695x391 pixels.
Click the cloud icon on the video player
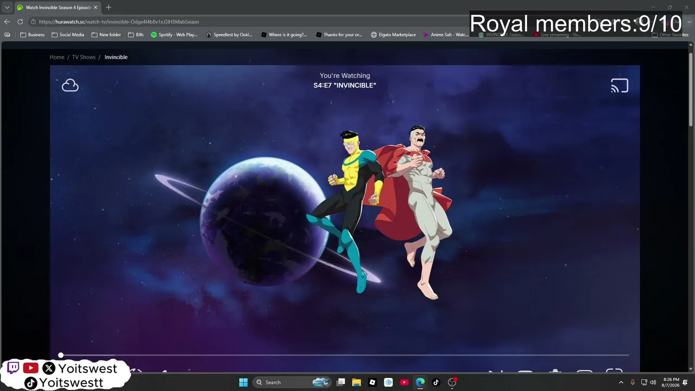point(70,85)
